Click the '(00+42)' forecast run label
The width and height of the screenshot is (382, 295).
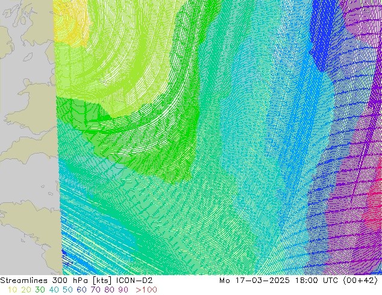coord(360,281)
